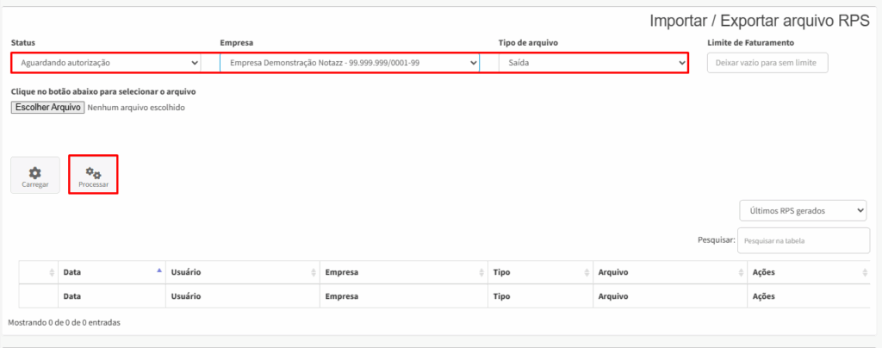882x348 pixels.
Task: Click sort arrows in Empresa column header
Action: tap(481, 273)
